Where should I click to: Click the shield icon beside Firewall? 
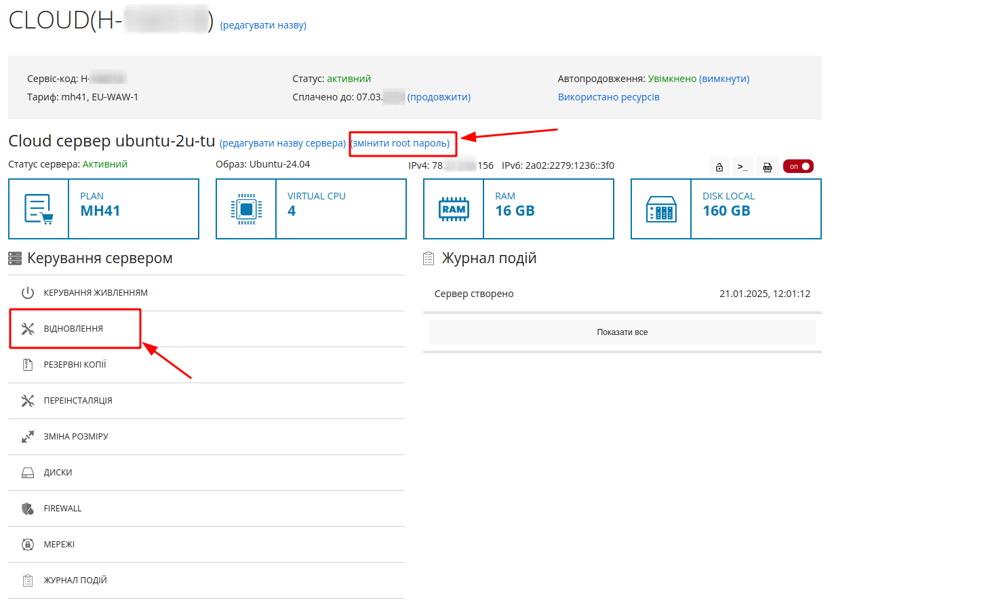tap(28, 509)
